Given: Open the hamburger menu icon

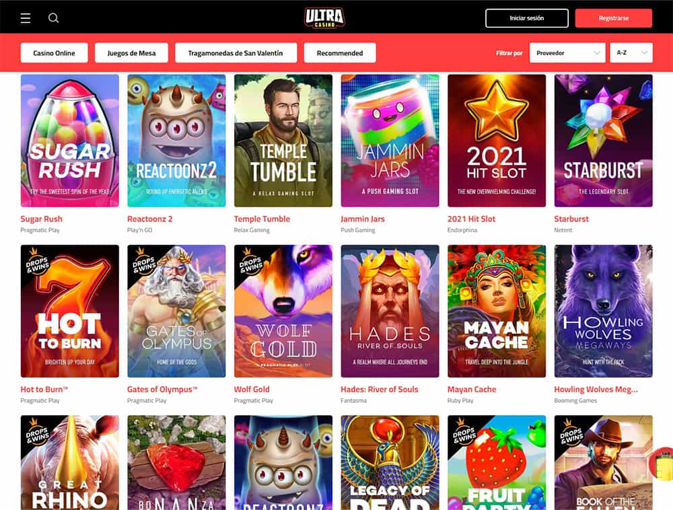Looking at the screenshot, I should point(26,18).
